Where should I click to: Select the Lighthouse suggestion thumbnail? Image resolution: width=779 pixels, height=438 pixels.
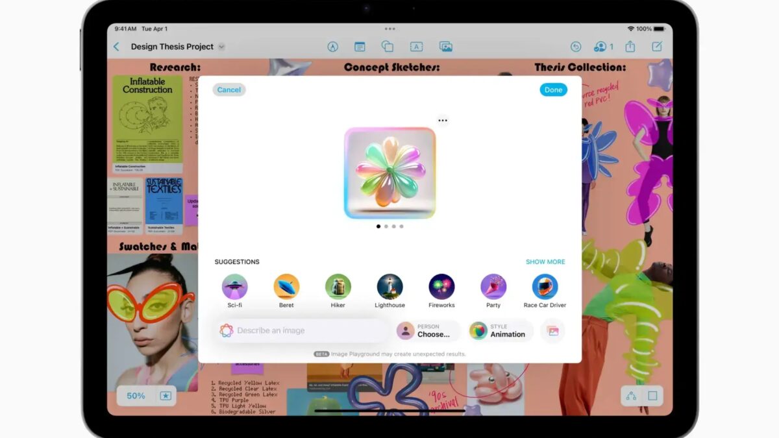(389, 286)
